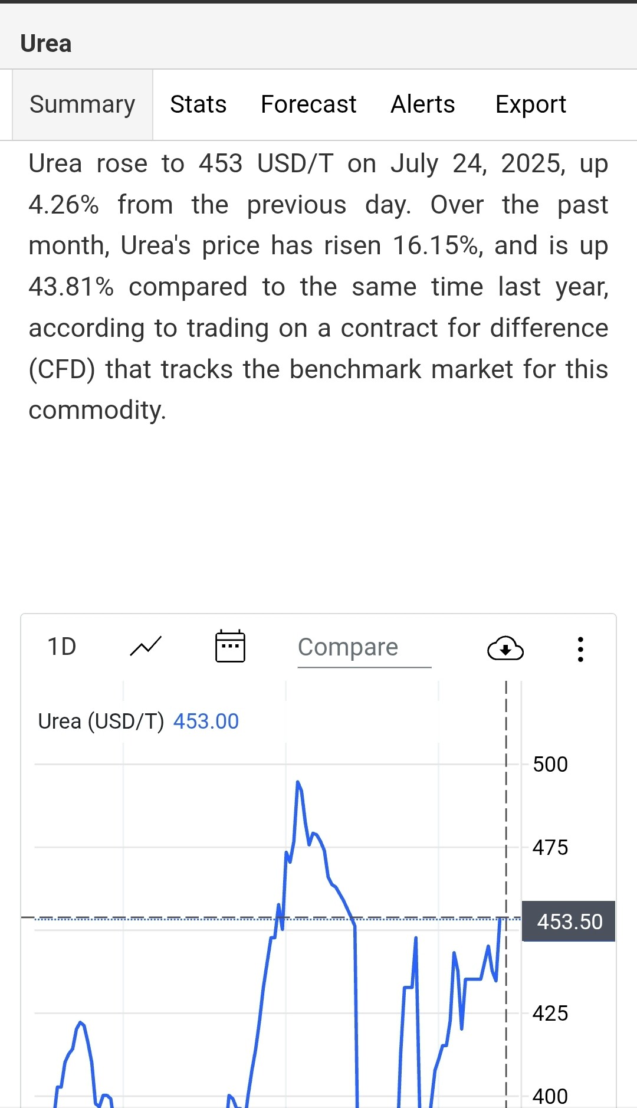Screen dimensions: 637x1108
Task: Click the 453.00 legend value
Action: tap(206, 722)
